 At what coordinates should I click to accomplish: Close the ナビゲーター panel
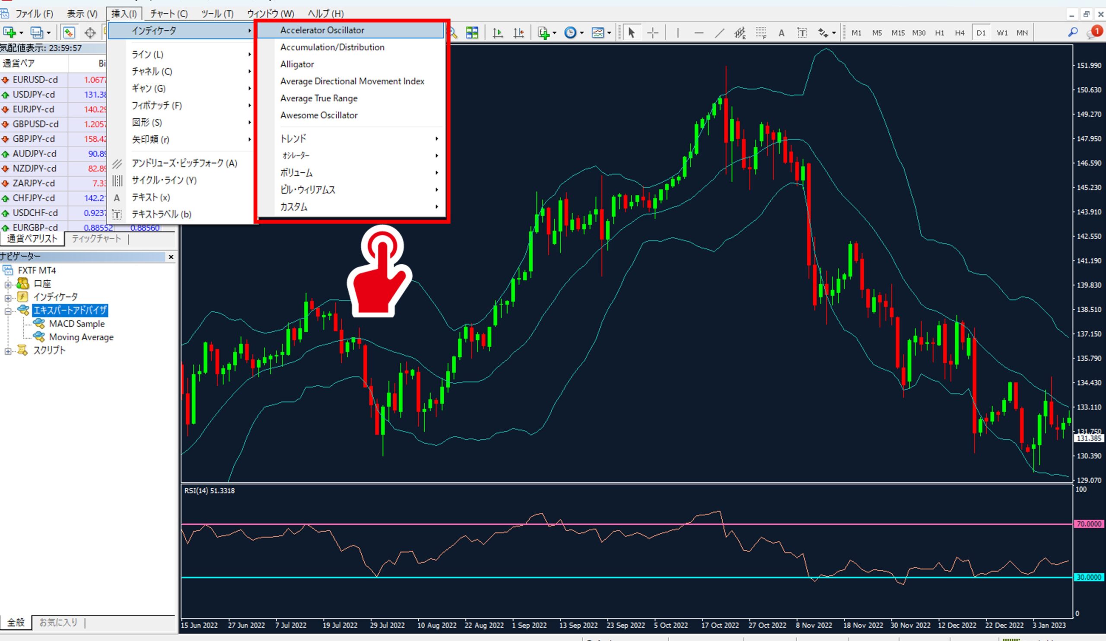pyautogui.click(x=171, y=257)
